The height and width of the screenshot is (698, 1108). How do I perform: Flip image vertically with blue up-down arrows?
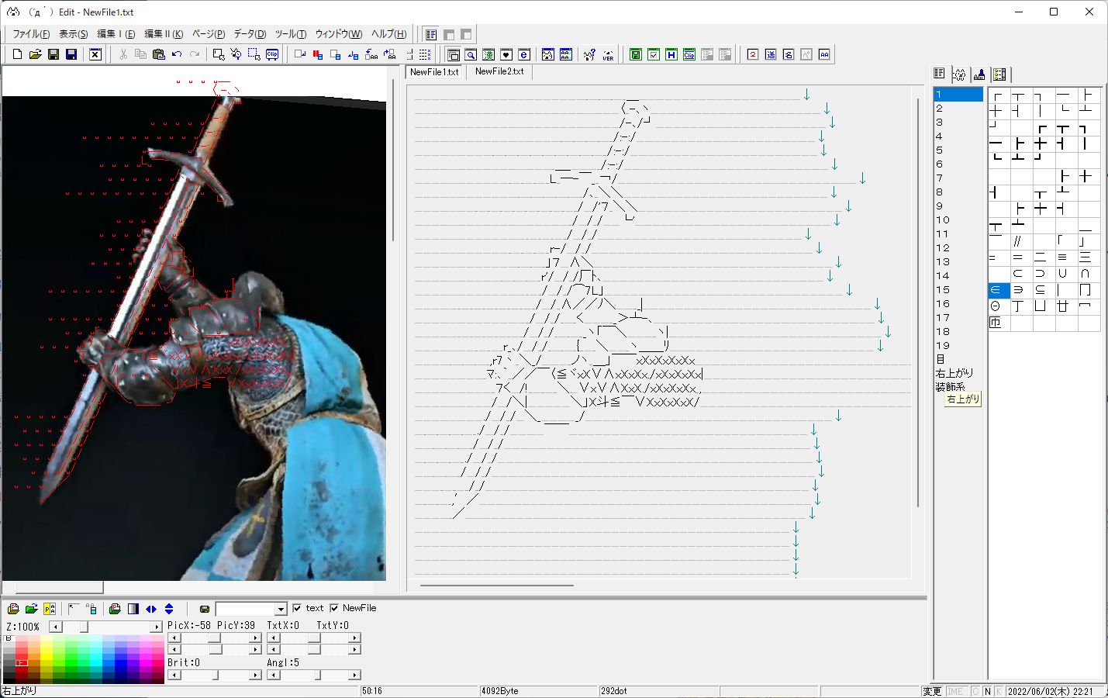169,609
